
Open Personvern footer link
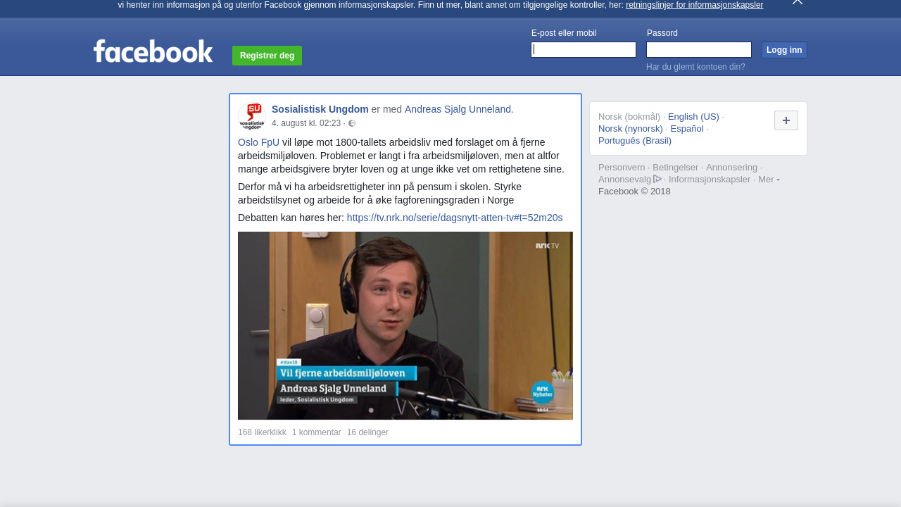pos(622,168)
